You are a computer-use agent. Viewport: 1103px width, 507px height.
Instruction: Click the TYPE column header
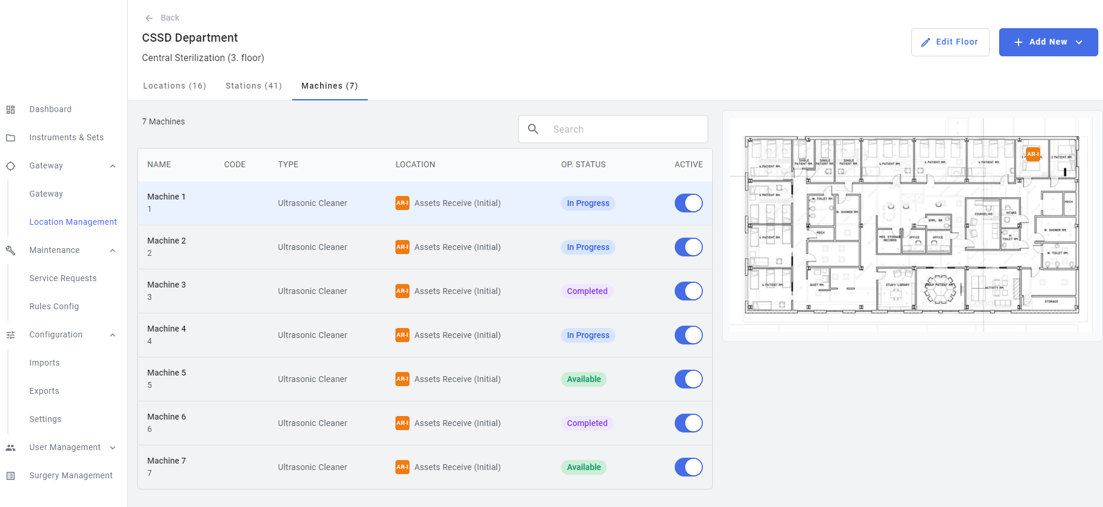coord(288,164)
